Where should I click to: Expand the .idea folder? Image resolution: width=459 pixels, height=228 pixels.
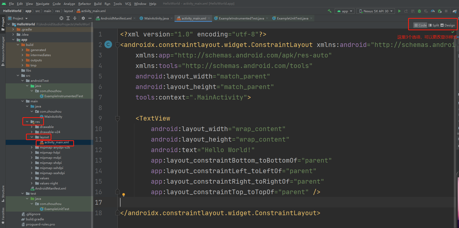13,35
